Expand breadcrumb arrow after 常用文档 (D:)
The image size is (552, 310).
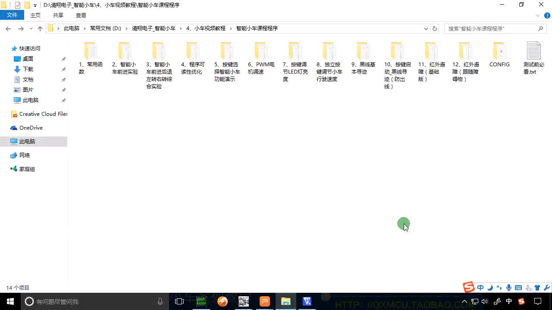tap(127, 28)
